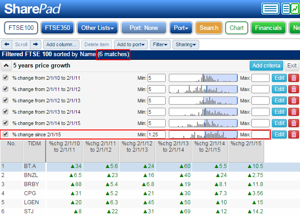Open the Filter dropdown

point(160,44)
